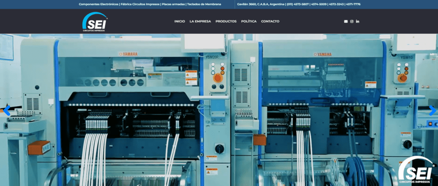Open the PRODUCTOS menu

tap(226, 21)
